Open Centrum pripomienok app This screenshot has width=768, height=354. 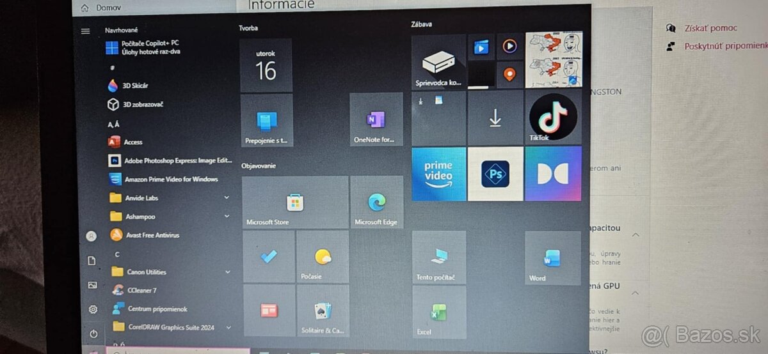[x=150, y=309]
